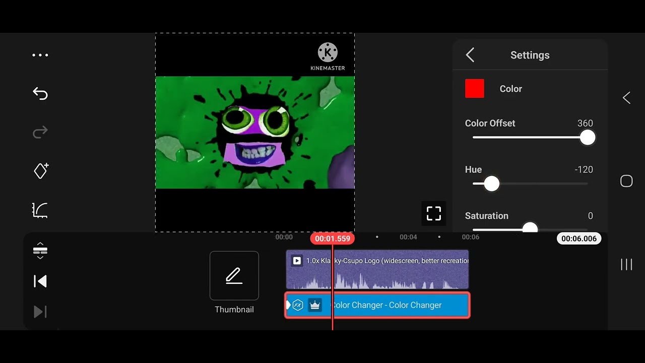
Task: Expand the timeline track height control
Action: [40, 251]
